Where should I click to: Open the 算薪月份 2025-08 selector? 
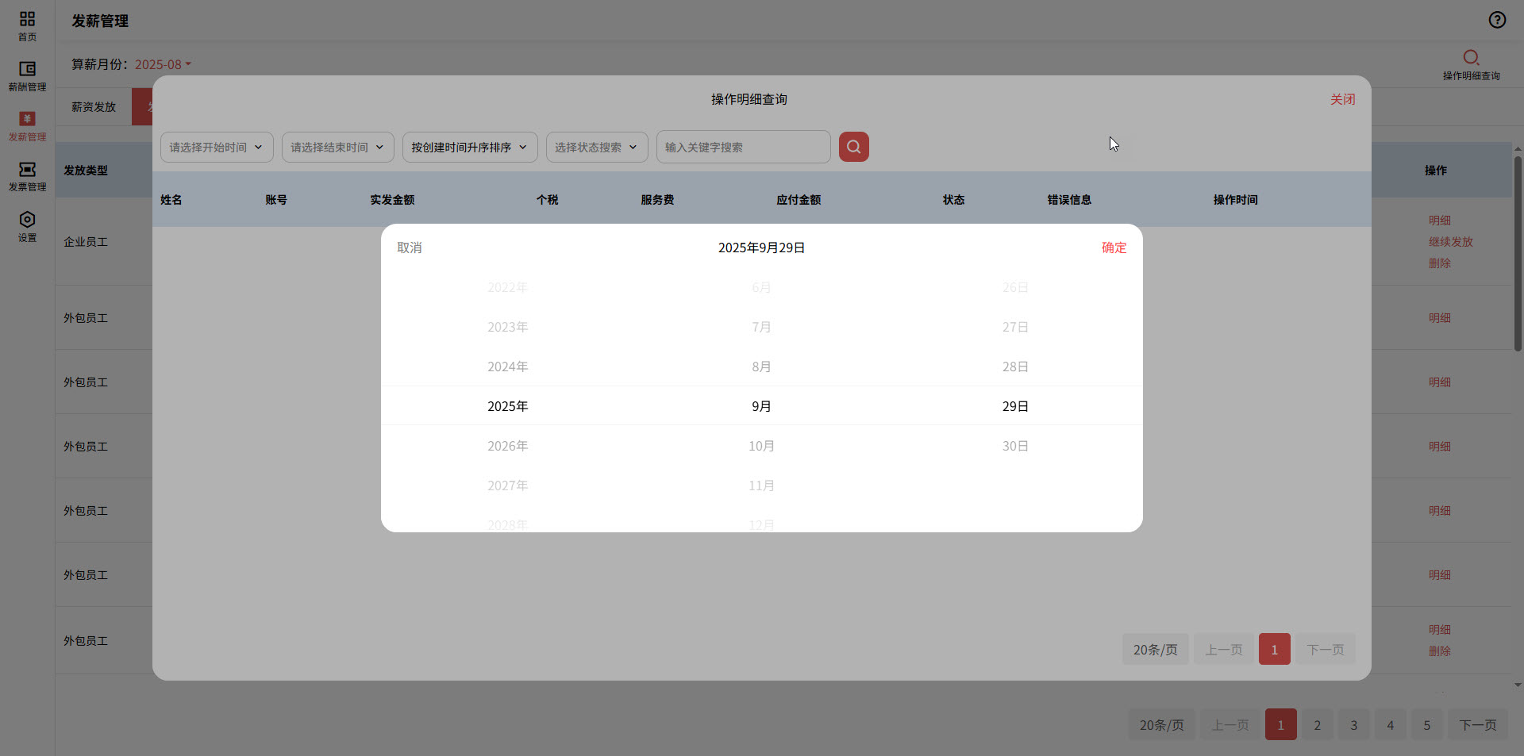(162, 64)
